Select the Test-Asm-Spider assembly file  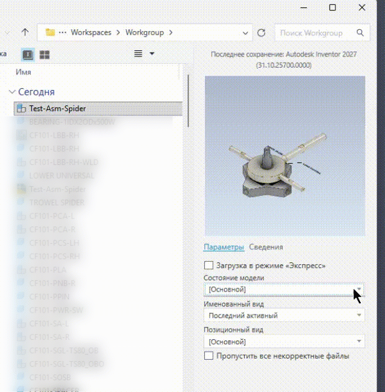coord(98,109)
